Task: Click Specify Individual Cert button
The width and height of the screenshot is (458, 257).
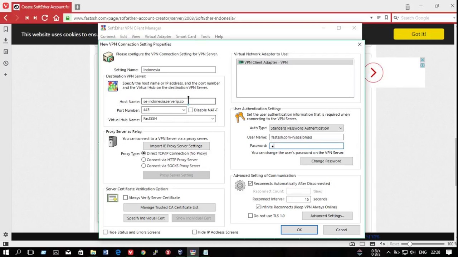Action: tap(146, 218)
